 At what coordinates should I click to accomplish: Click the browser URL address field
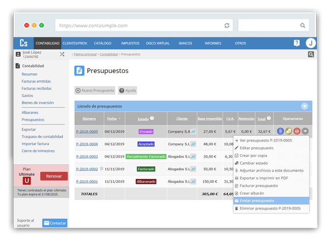[140, 26]
